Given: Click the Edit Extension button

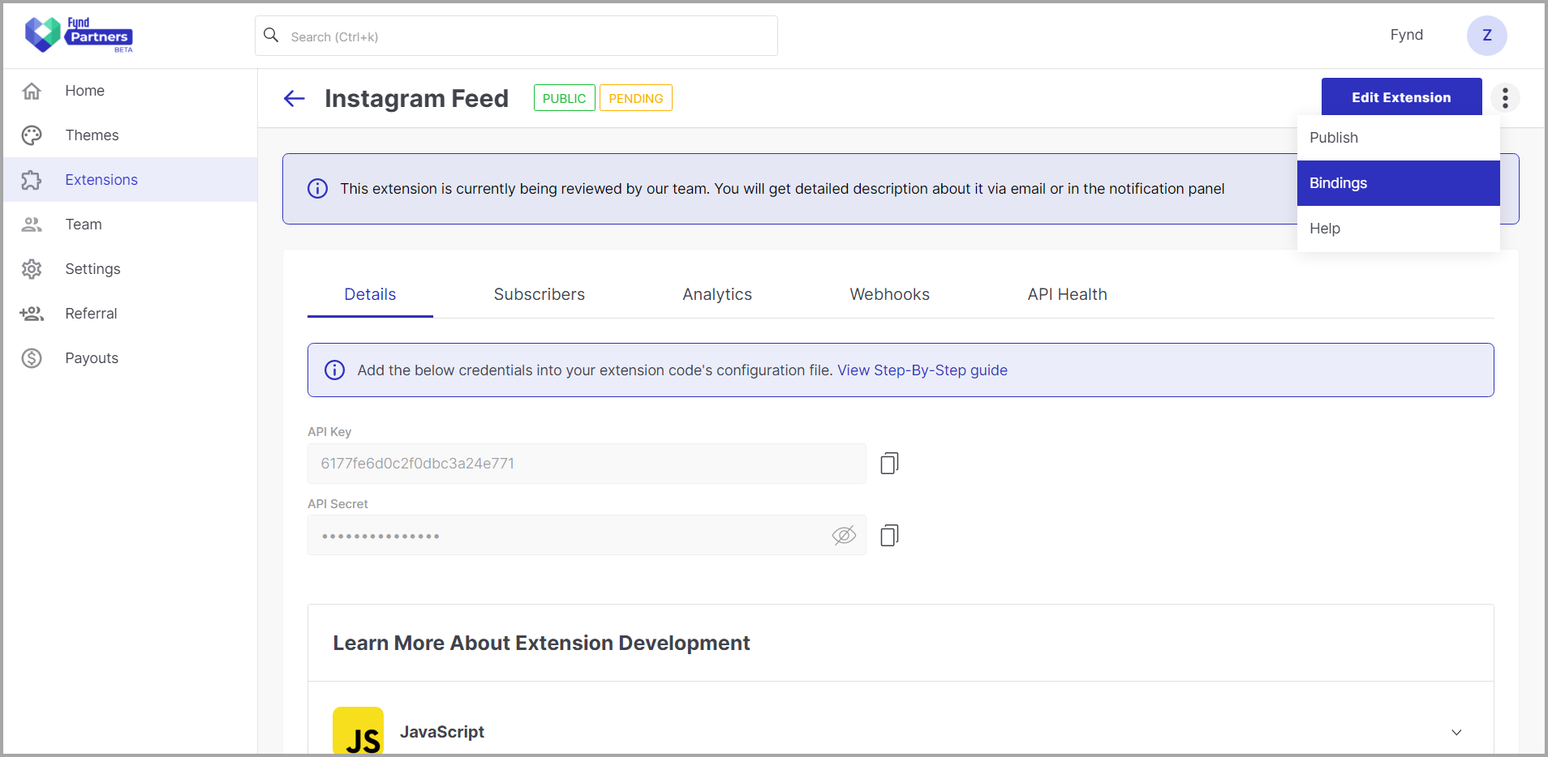Looking at the screenshot, I should click(1401, 97).
